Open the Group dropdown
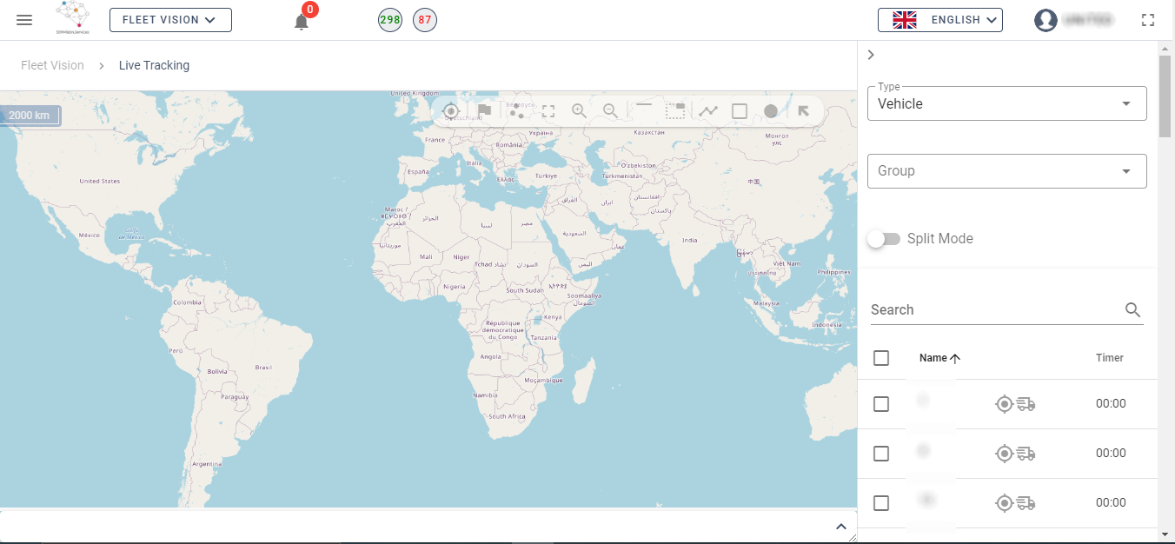The height and width of the screenshot is (544, 1175). click(1007, 171)
